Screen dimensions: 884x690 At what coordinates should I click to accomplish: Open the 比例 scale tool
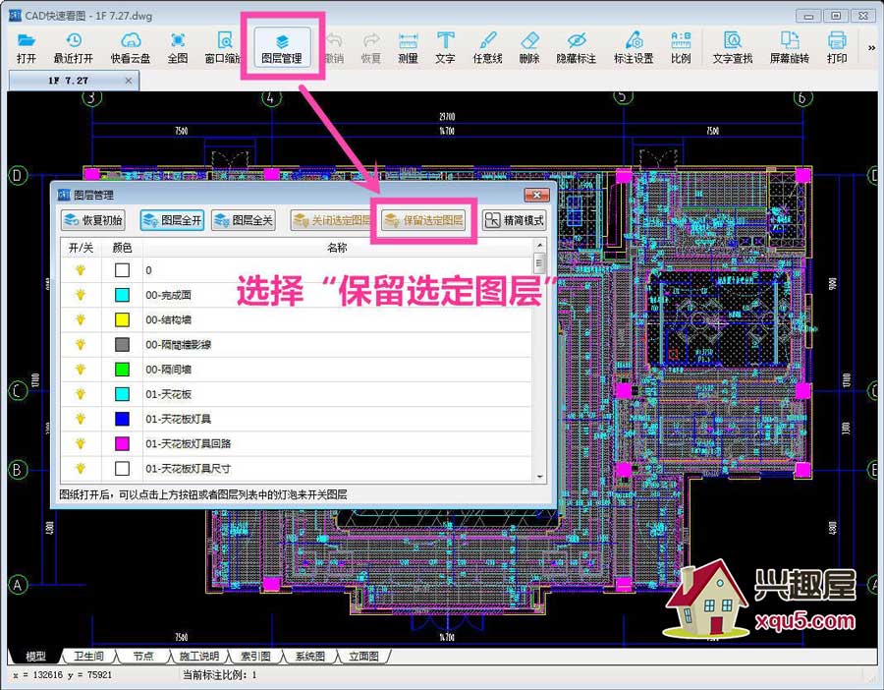coord(681,47)
